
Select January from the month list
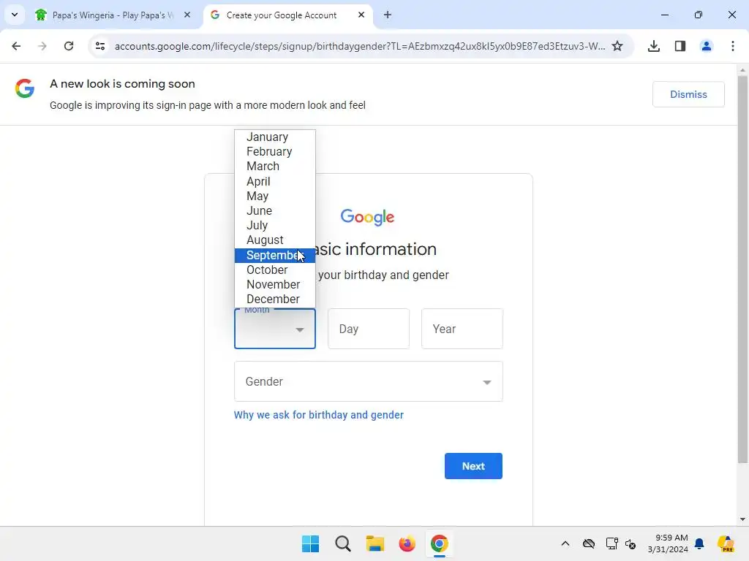tap(275, 137)
